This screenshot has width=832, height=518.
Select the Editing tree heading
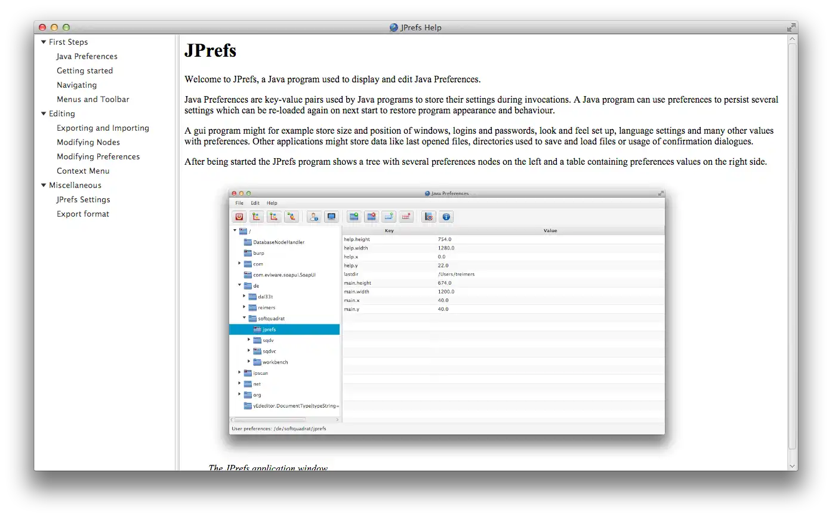[x=62, y=113]
